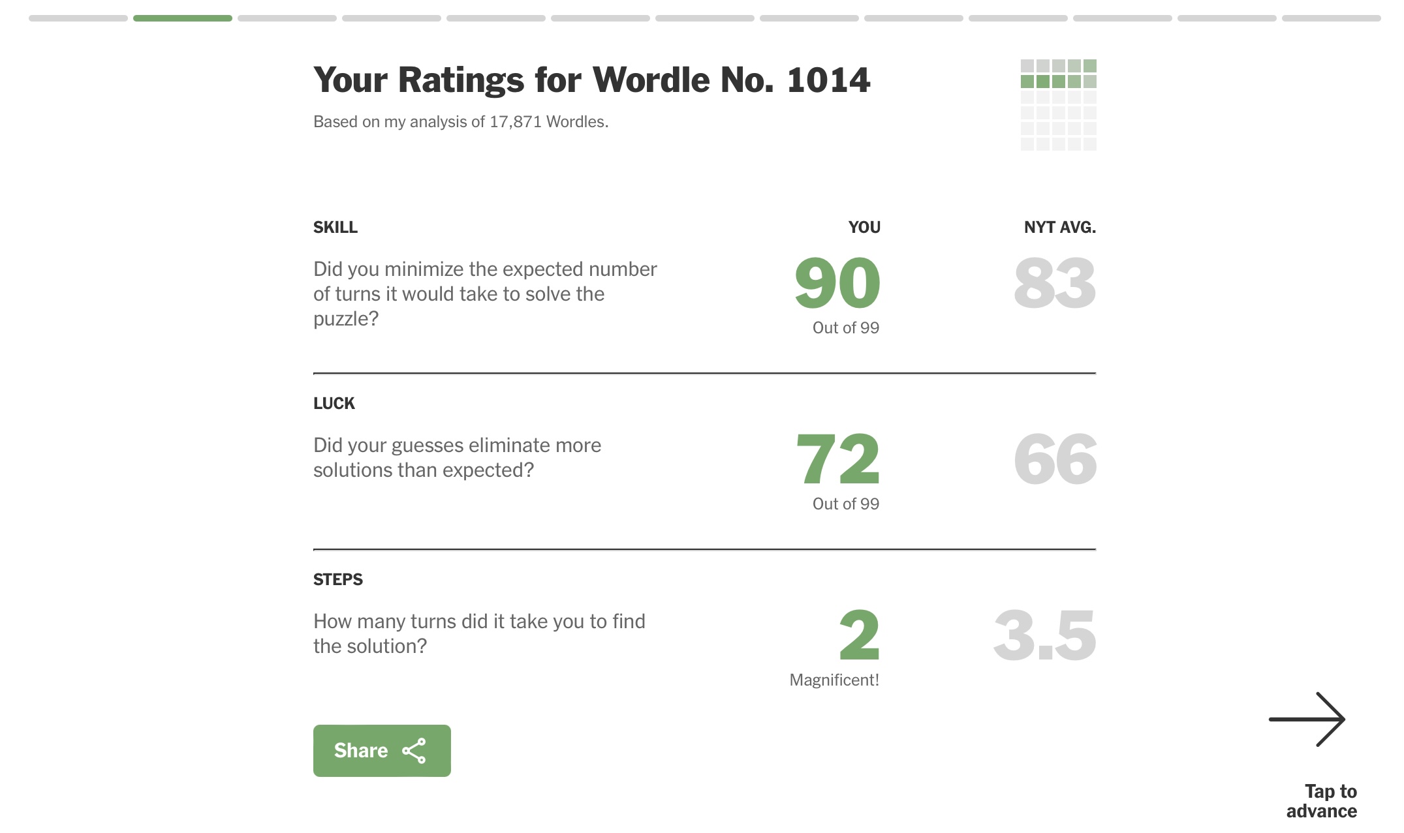This screenshot has width=1404, height=833.
Task: Select the active green progress segment
Action: [183, 18]
